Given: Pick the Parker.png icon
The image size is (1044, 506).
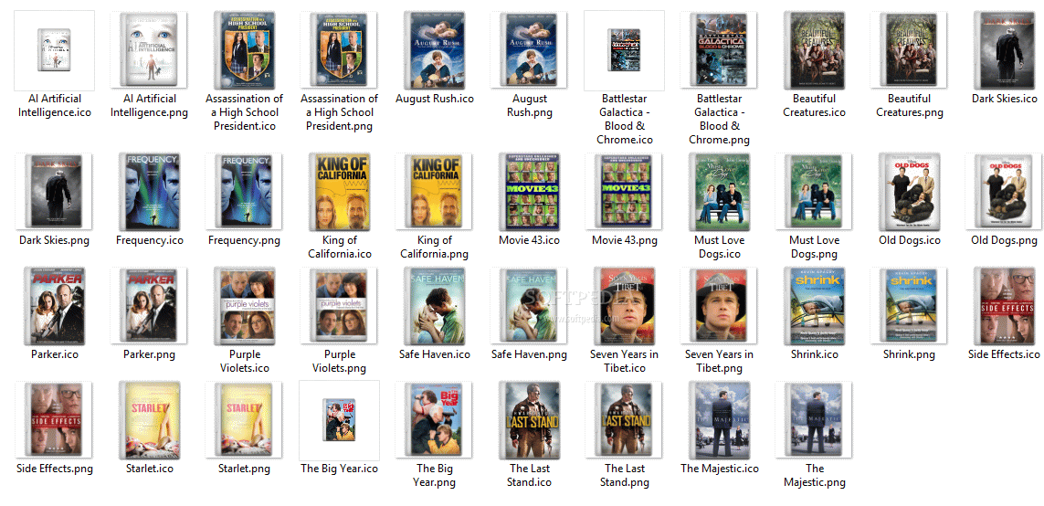Looking at the screenshot, I should [149, 306].
